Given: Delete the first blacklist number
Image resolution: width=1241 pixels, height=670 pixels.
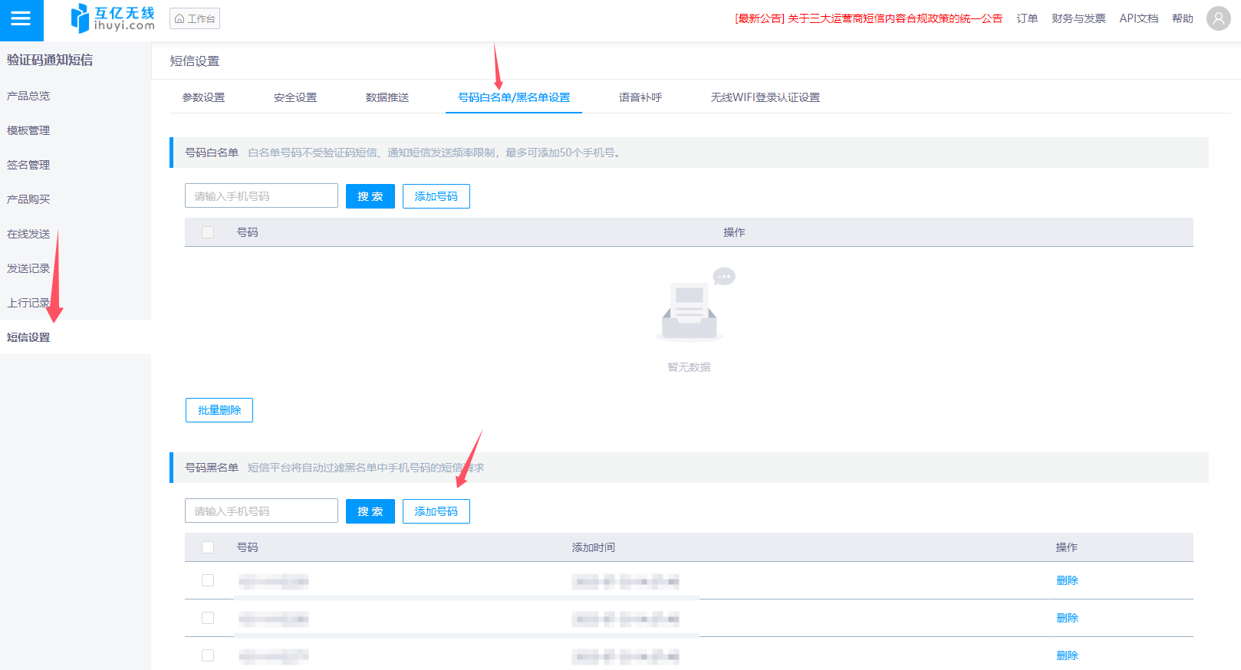Looking at the screenshot, I should (x=1067, y=580).
